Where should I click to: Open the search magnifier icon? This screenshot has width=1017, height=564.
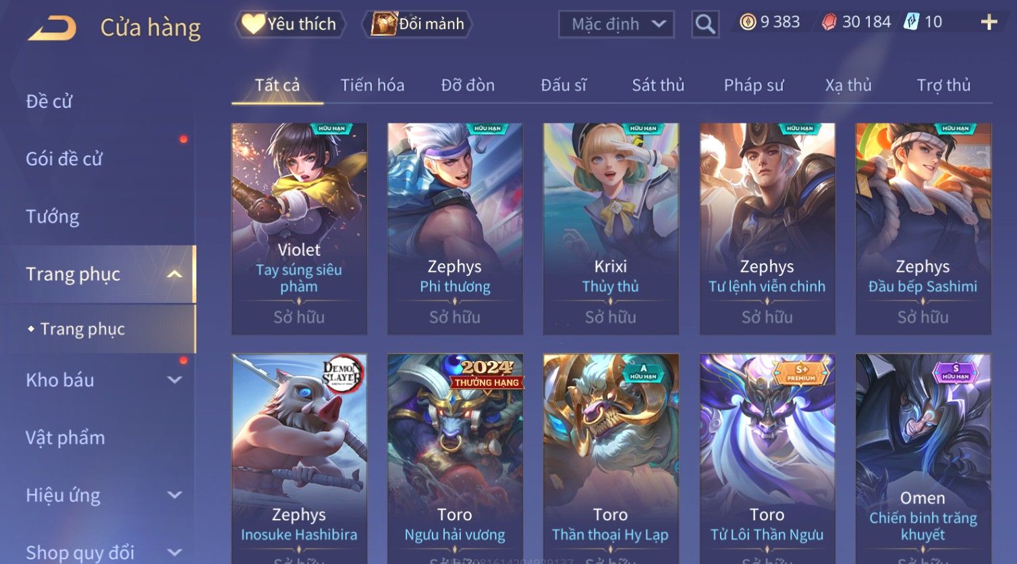[705, 24]
